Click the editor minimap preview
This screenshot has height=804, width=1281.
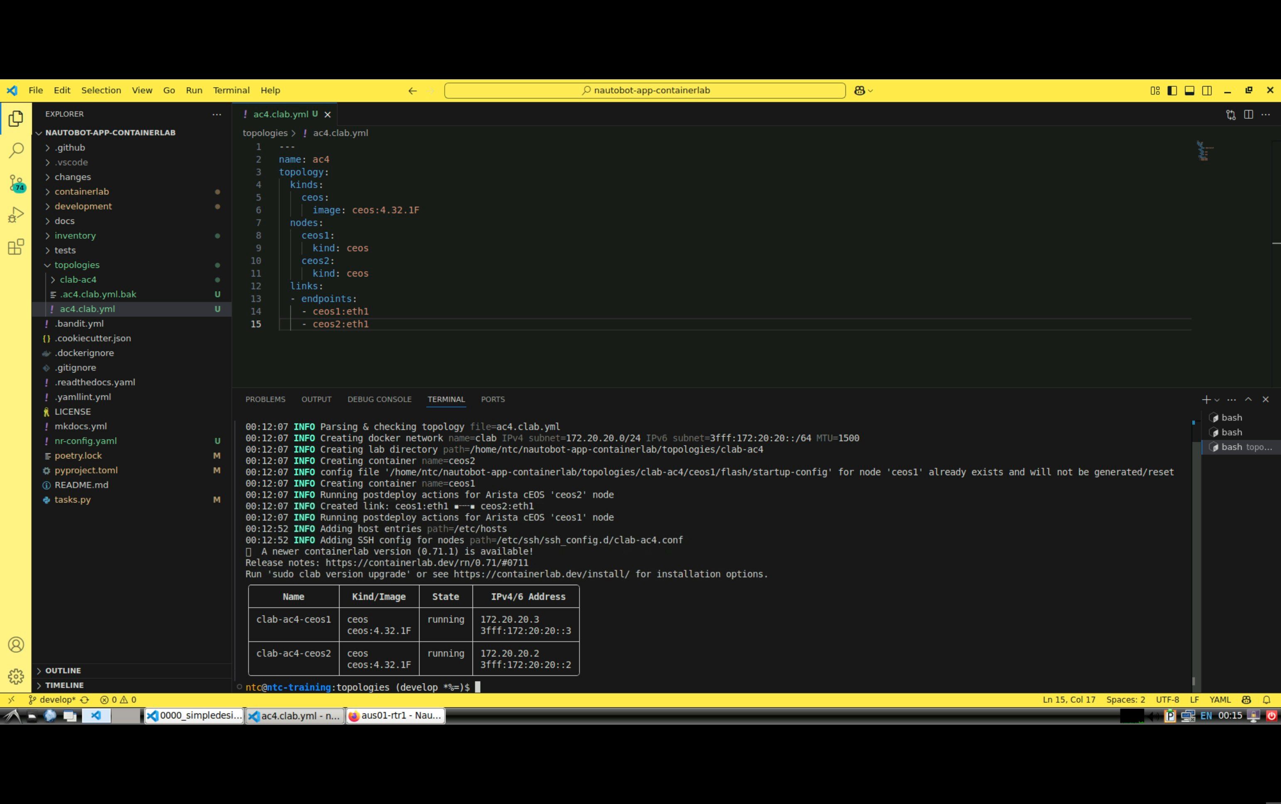click(x=1204, y=151)
